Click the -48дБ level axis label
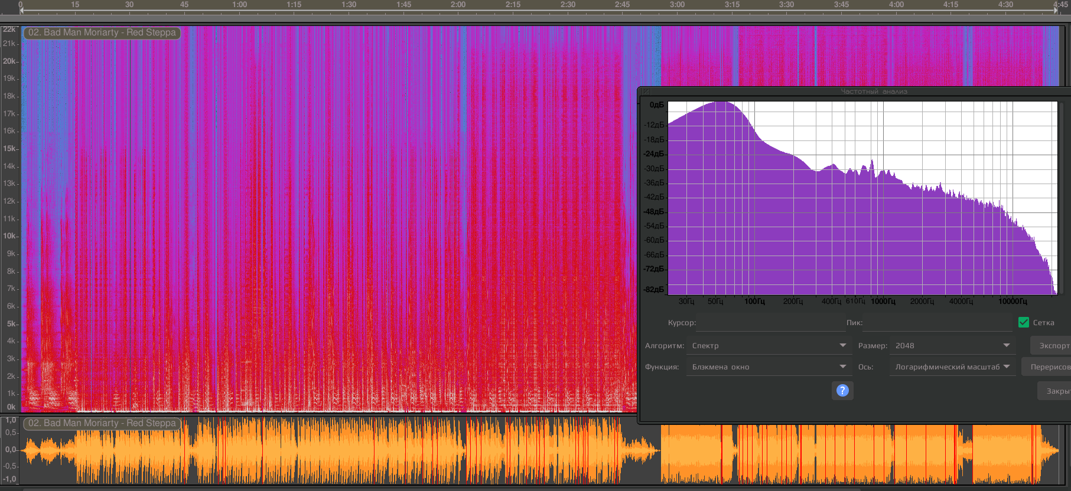The image size is (1071, 491). point(654,212)
